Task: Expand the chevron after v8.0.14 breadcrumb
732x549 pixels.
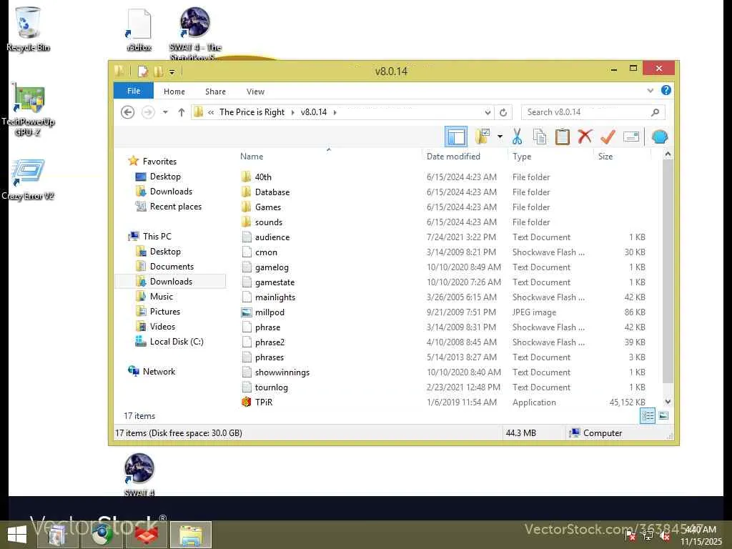Action: point(335,112)
